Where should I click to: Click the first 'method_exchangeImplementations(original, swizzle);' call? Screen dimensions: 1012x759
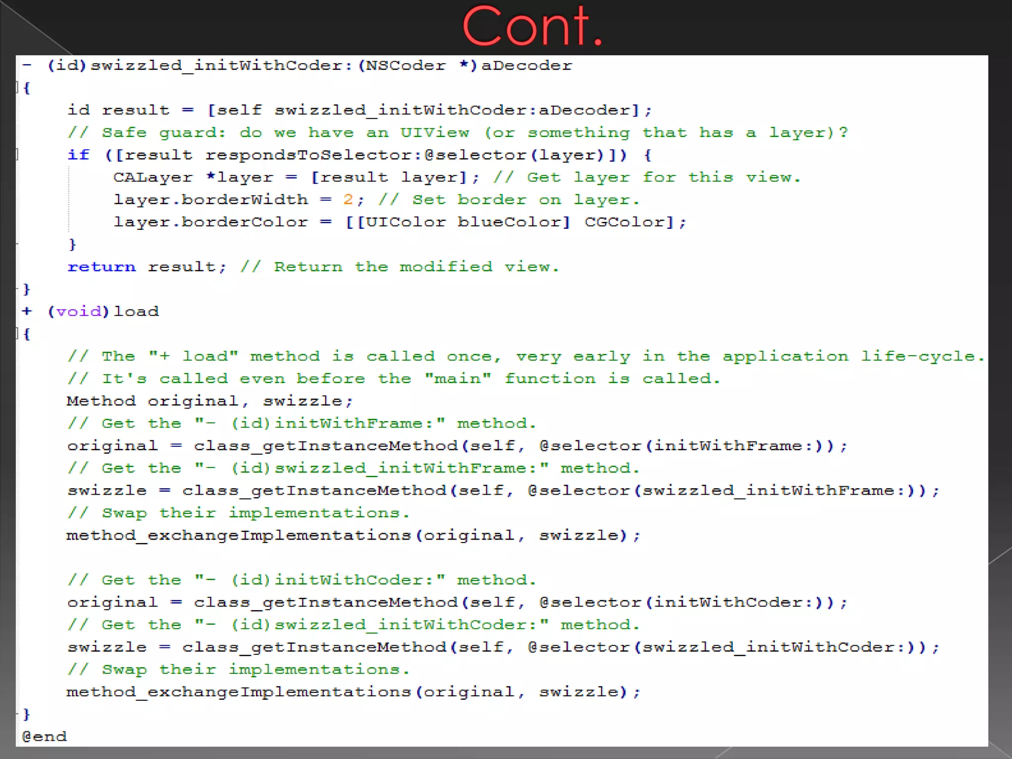[x=353, y=535]
